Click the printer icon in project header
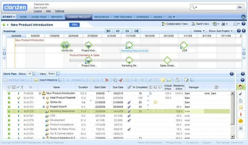 coord(223,24)
